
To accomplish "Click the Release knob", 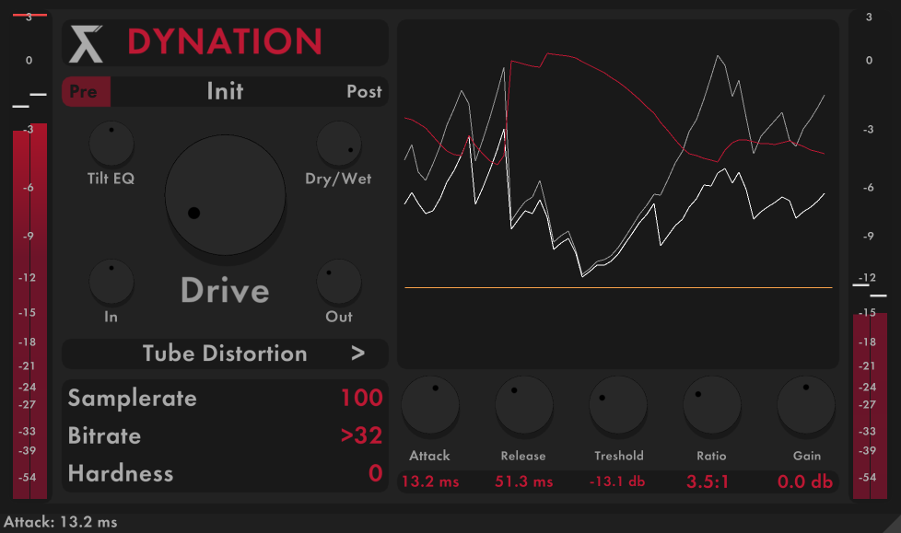I will pos(524,405).
